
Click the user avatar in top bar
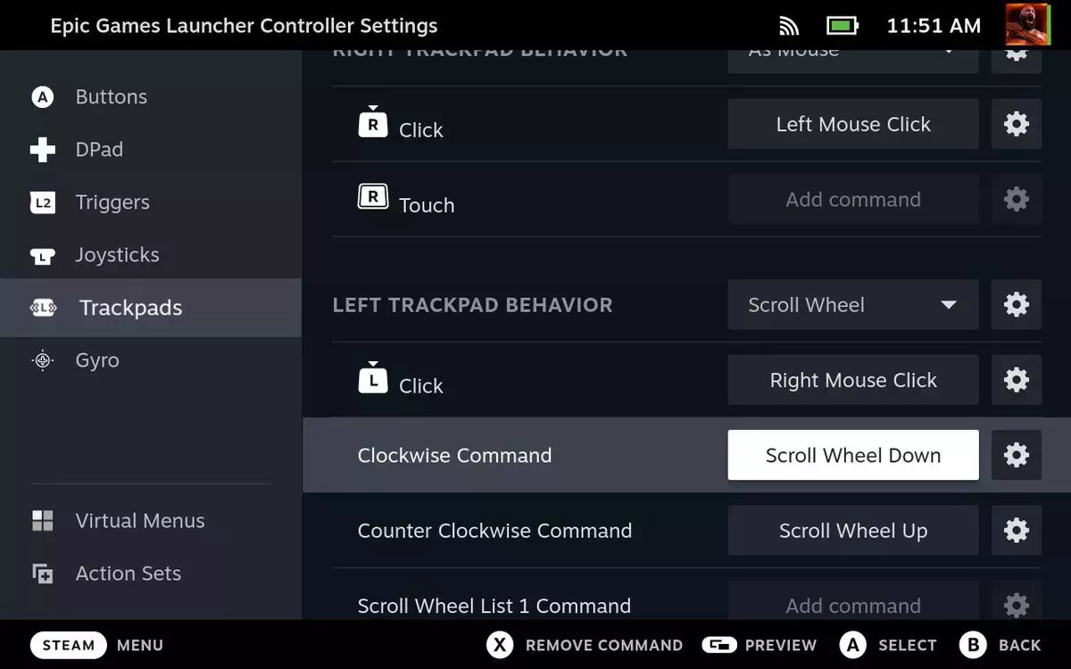(1027, 25)
